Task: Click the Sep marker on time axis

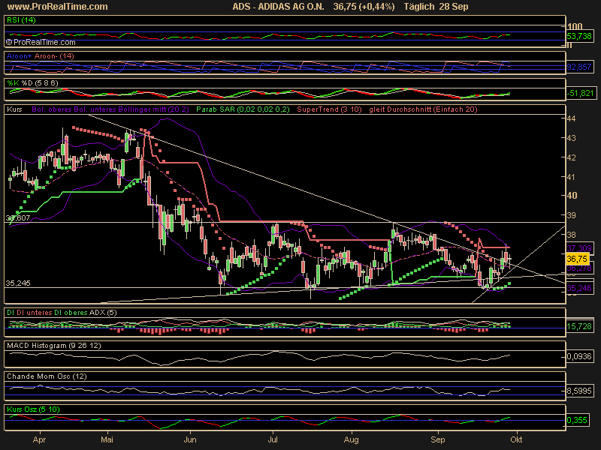Action: tap(438, 439)
